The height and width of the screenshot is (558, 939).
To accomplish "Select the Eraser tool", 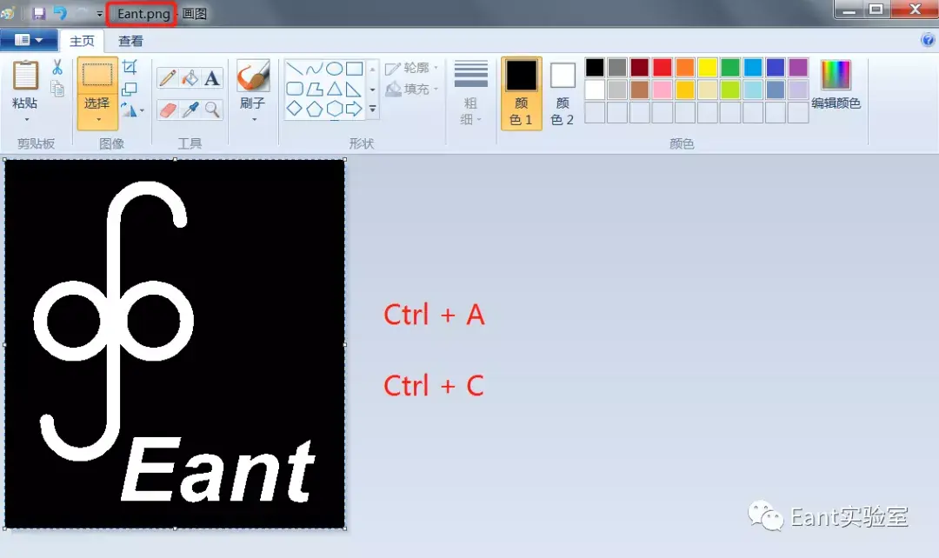I will [x=168, y=110].
